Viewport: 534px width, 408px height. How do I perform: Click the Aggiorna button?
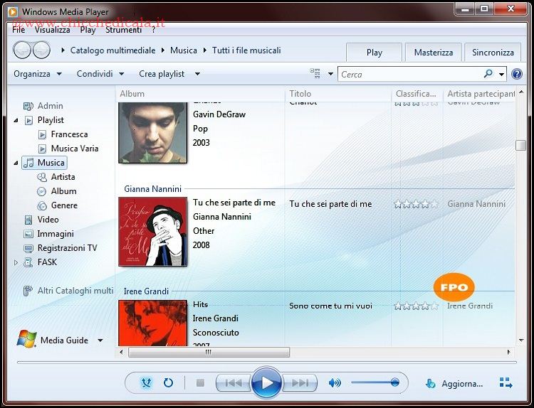click(454, 384)
